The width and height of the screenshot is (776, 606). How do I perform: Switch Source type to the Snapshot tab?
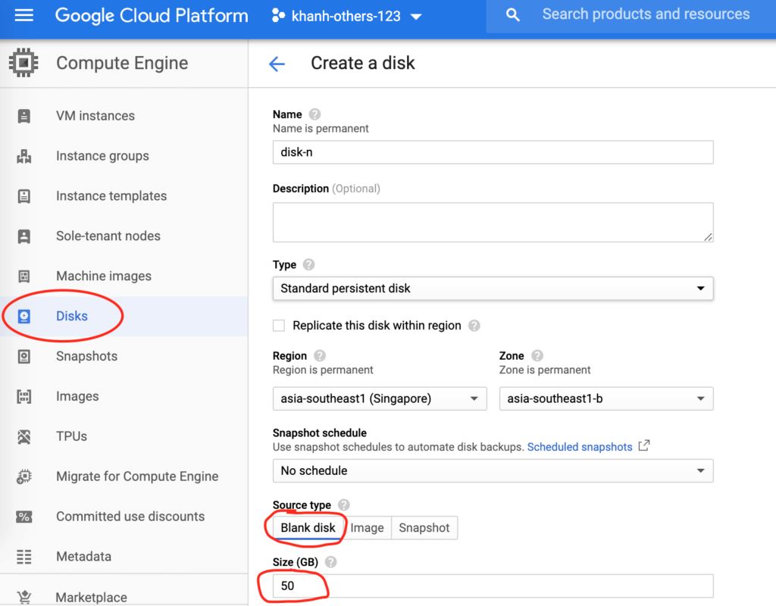tap(424, 528)
